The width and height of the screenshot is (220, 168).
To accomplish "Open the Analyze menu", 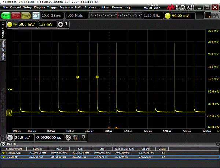I will [90, 7].
